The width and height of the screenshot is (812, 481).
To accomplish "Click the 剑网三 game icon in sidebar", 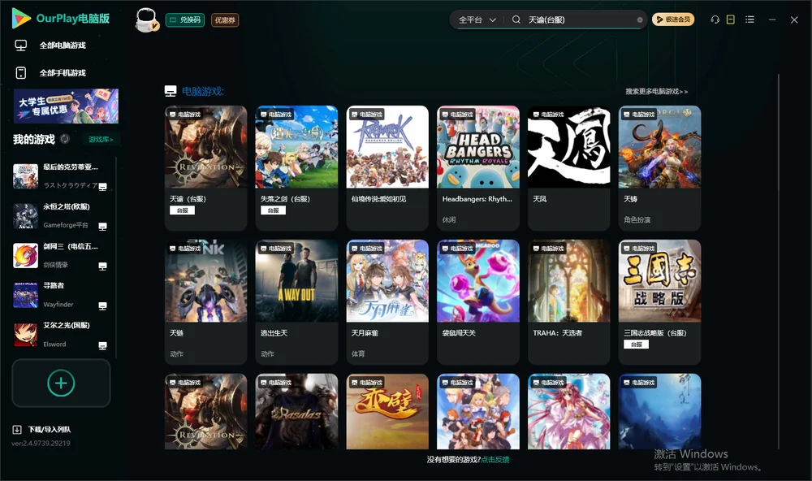I will click(x=25, y=255).
